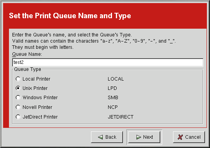Select the Local Printer radio button
This screenshot has height=148, width=210.
click(18, 79)
